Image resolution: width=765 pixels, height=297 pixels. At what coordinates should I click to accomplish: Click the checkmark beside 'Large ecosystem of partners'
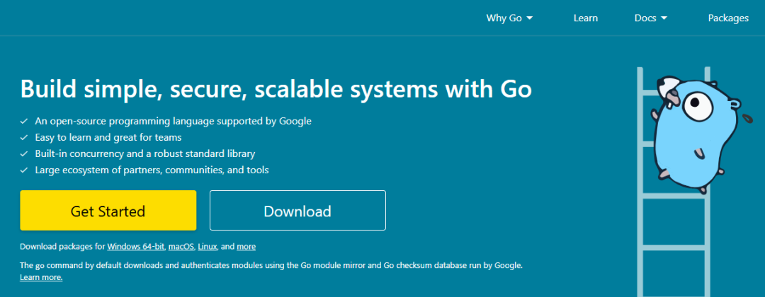pos(23,170)
